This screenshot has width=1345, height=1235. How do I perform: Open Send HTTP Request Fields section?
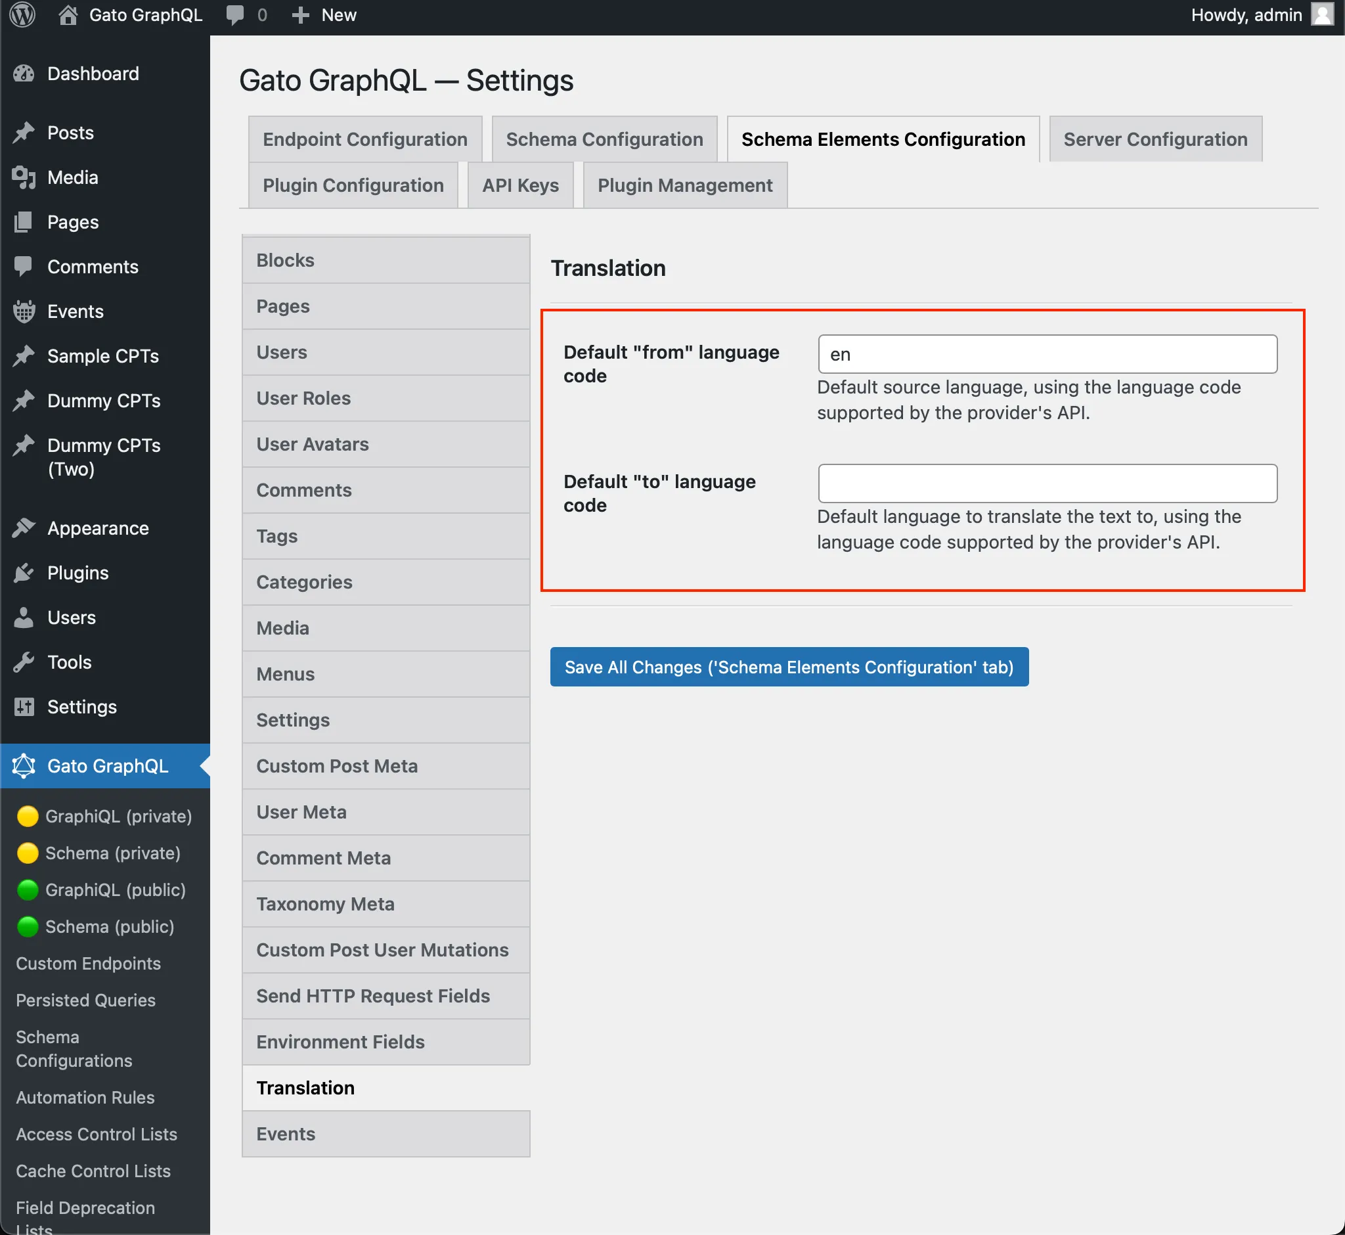(x=386, y=997)
